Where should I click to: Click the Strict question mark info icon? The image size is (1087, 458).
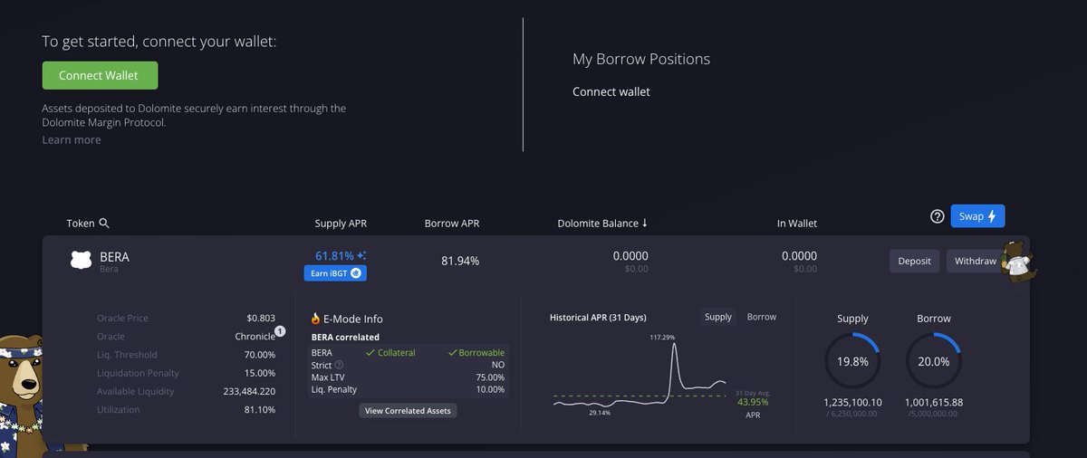point(340,365)
